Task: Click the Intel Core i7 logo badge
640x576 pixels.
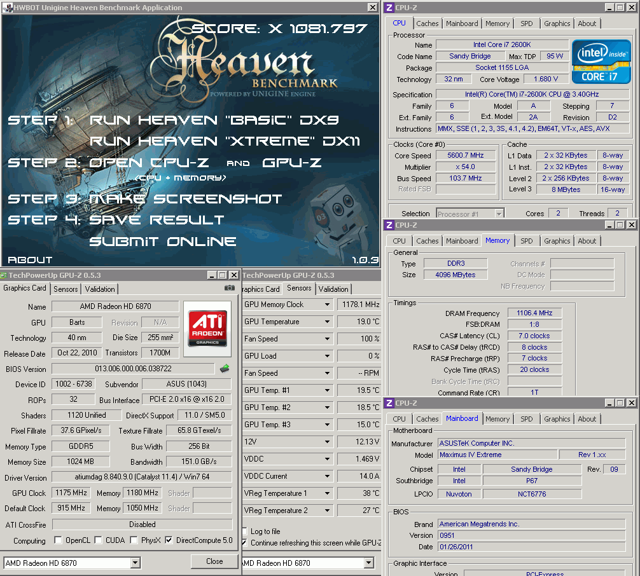Action: [601, 62]
